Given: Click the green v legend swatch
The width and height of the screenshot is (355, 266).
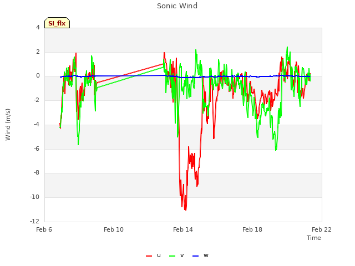Looking at the screenshot, I should pyautogui.click(x=172, y=256).
